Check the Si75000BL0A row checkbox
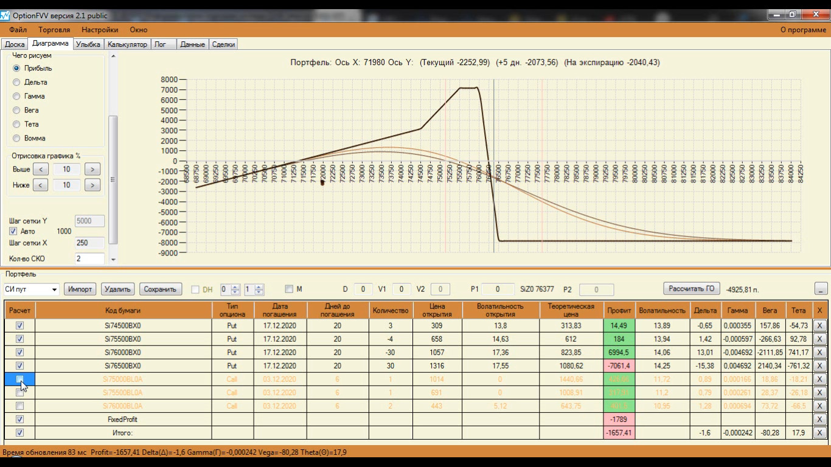The height and width of the screenshot is (467, 831). (x=19, y=379)
